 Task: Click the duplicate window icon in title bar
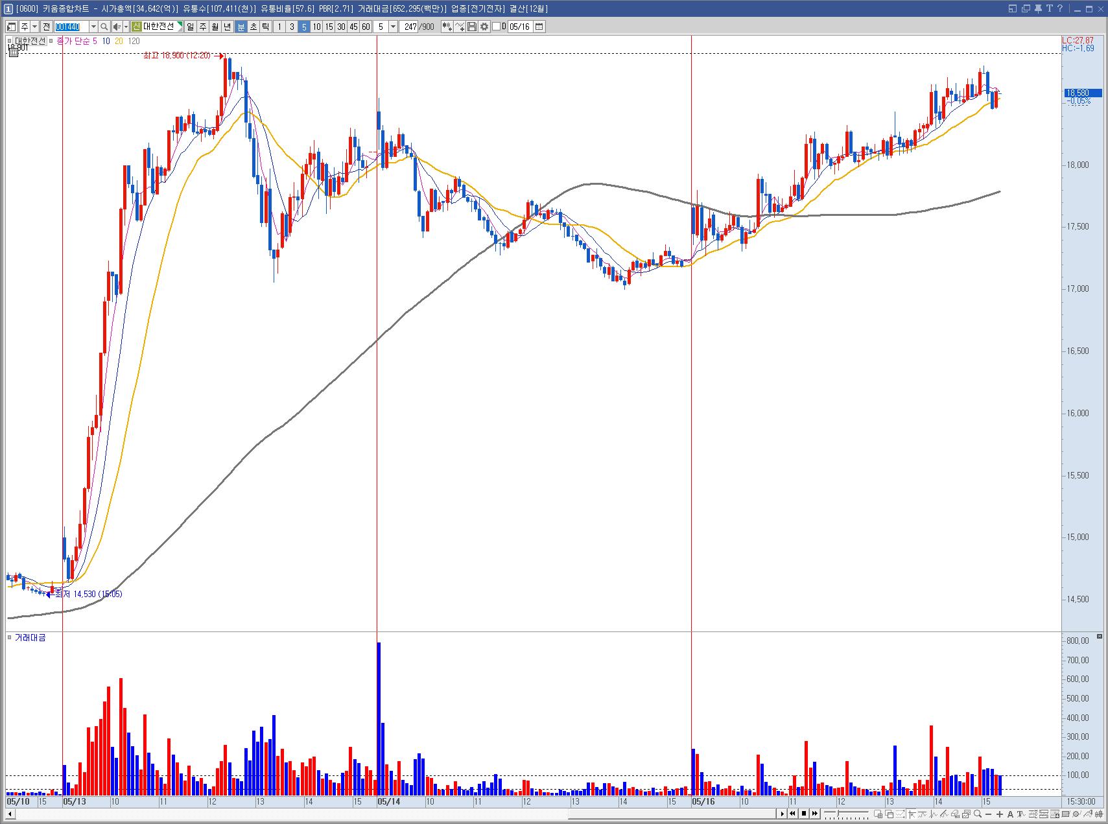point(1026,8)
